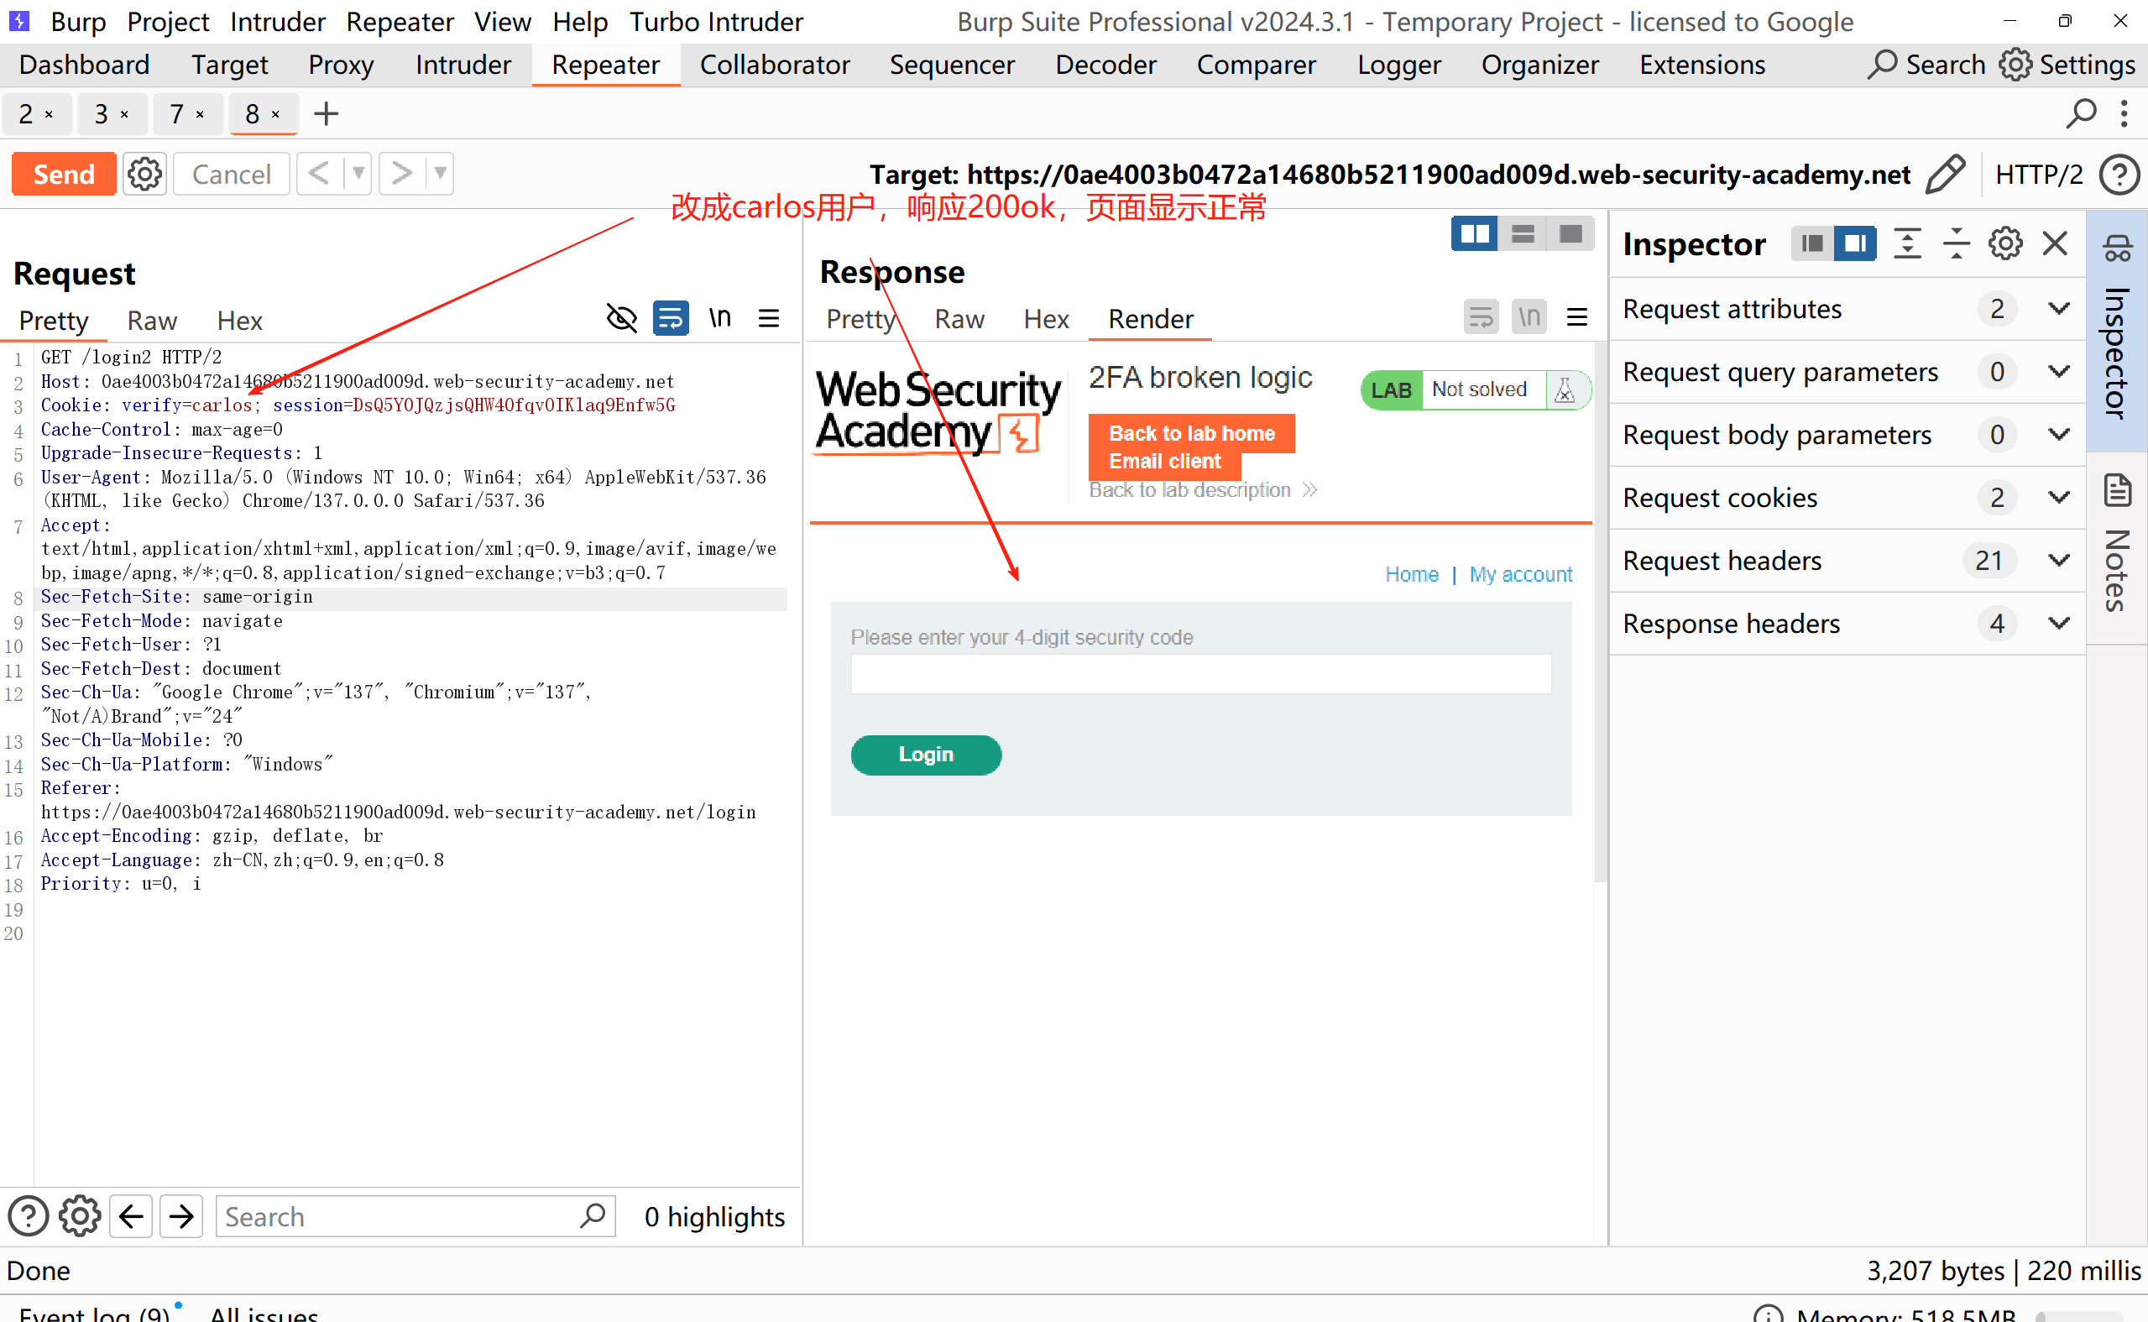Image resolution: width=2148 pixels, height=1322 pixels.
Task: Expand Response headers section
Action: pyautogui.click(x=2059, y=624)
